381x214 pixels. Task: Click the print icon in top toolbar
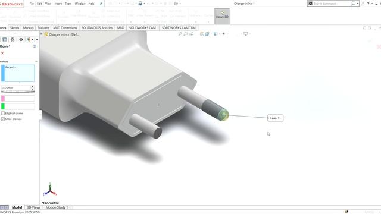pyautogui.click(x=140, y=4)
